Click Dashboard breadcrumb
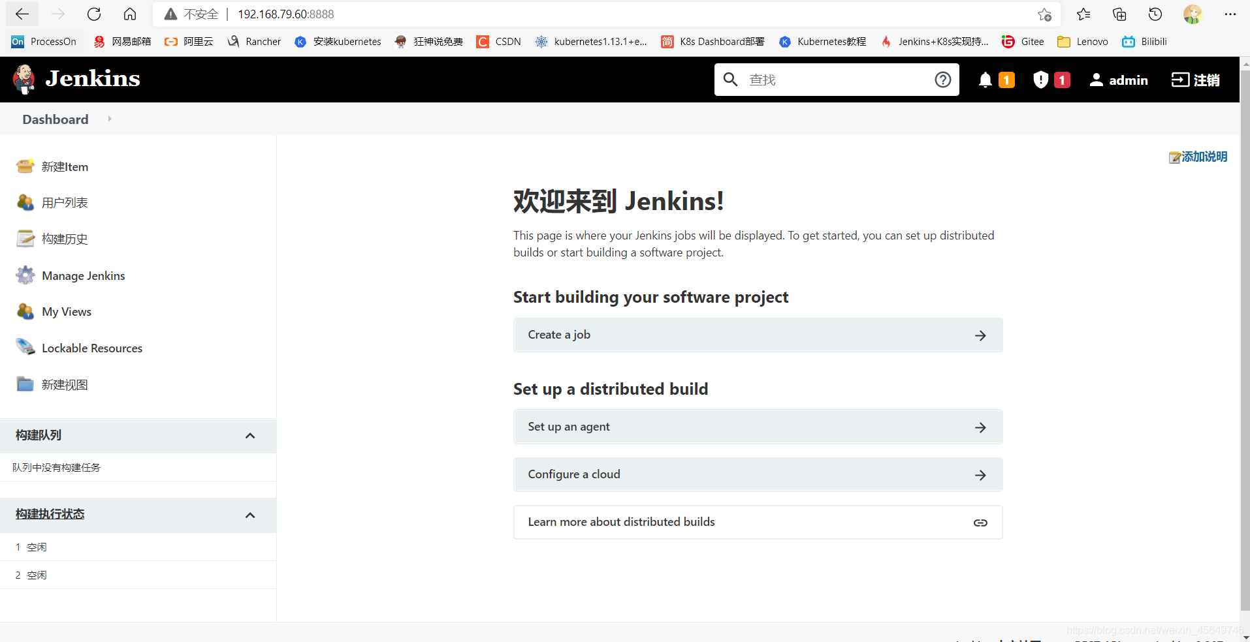The image size is (1250, 642). tap(56, 119)
